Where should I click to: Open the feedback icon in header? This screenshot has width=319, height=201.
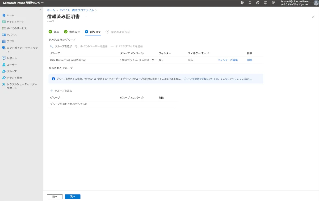pos(273,3)
